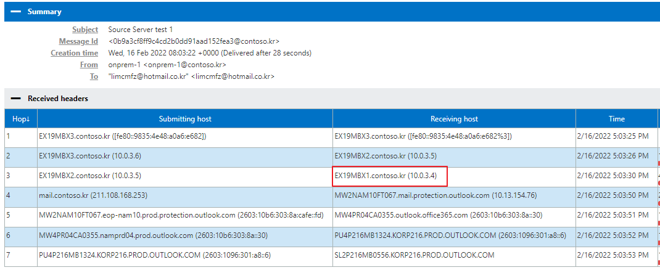Sort by the Hop column header
Screen dimensions: 660x270
point(21,119)
